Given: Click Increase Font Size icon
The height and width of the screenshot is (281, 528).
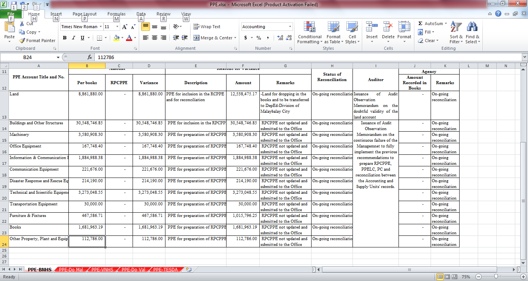Looking at the screenshot, I should click(x=124, y=27).
